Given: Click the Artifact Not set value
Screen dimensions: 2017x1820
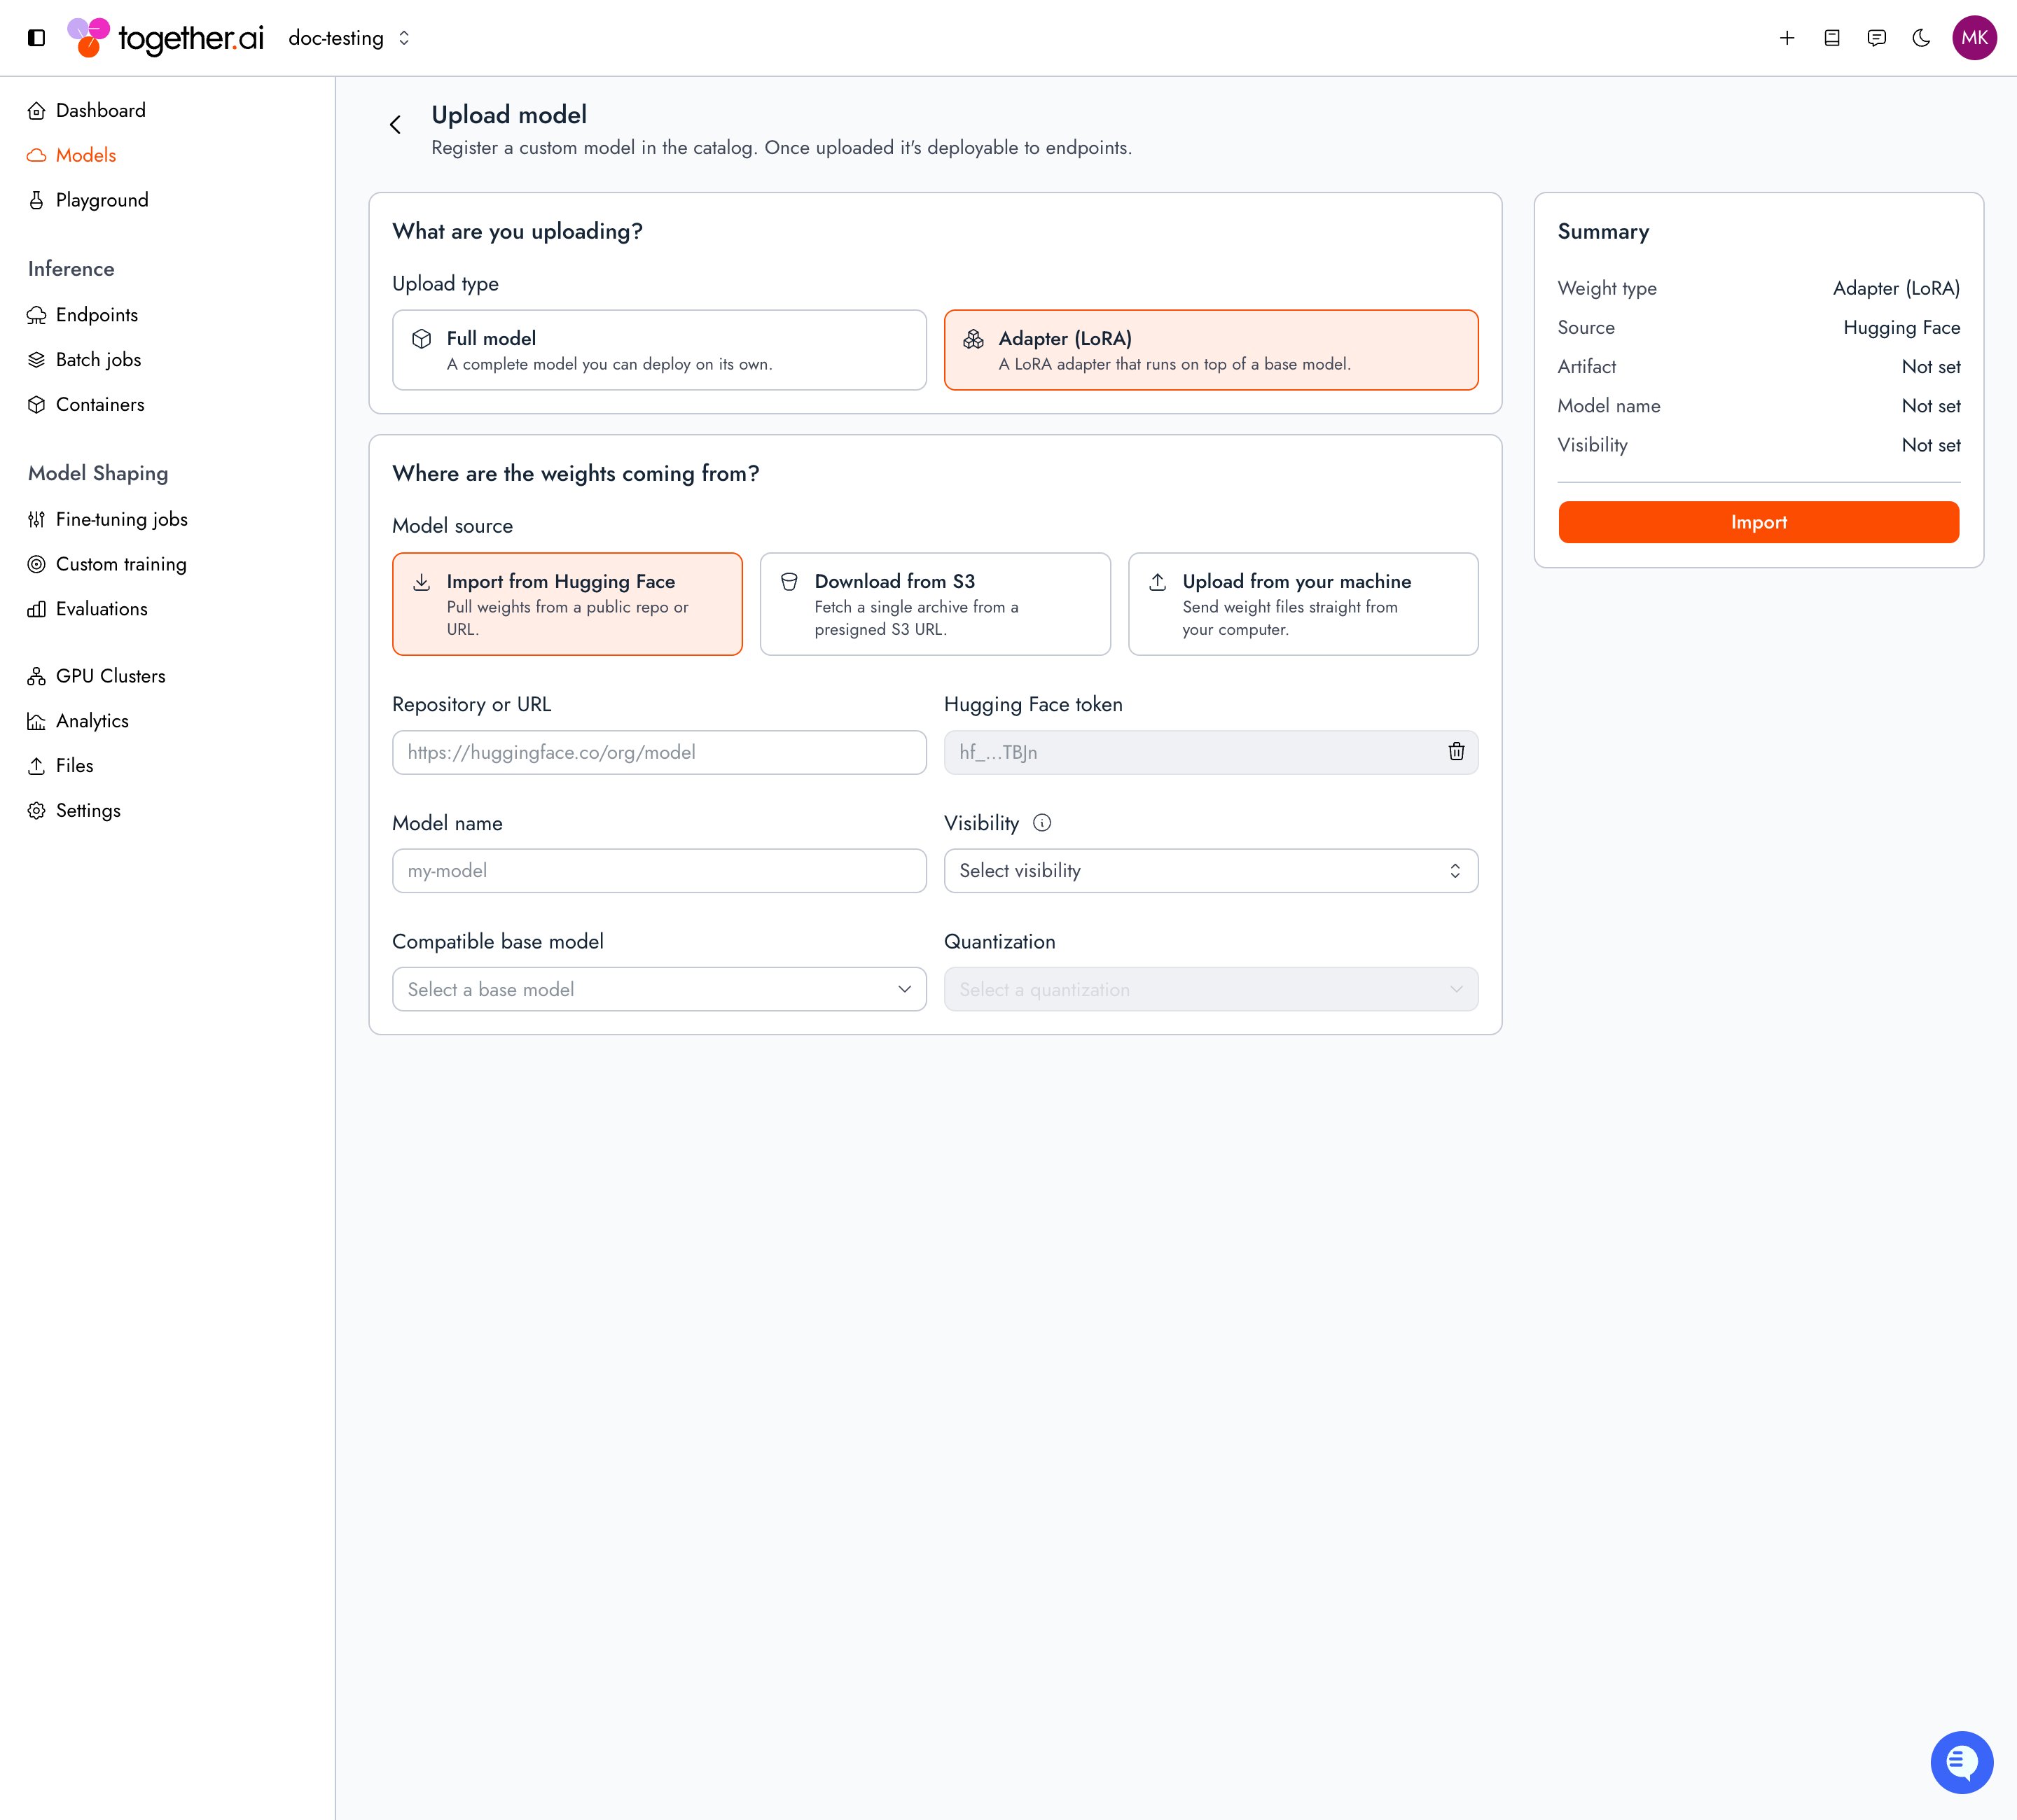Looking at the screenshot, I should pos(1930,367).
